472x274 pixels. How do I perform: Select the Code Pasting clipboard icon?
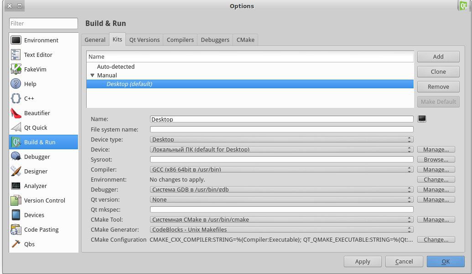coord(16,229)
